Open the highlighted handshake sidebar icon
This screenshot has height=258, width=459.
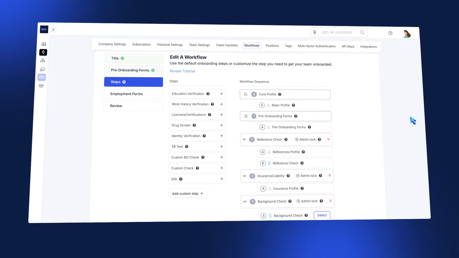pos(42,77)
